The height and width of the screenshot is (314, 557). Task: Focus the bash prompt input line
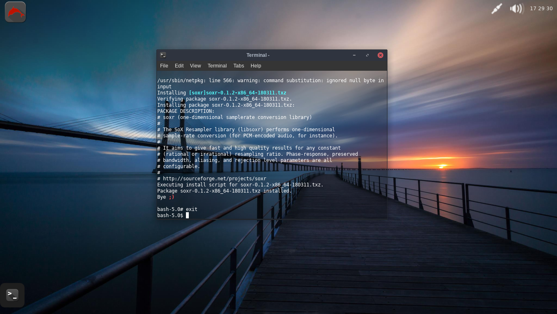188,215
